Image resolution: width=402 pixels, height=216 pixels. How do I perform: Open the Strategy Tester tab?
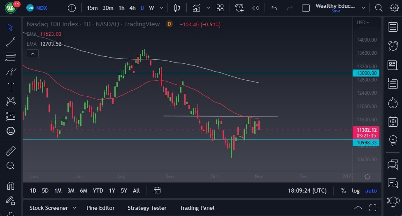147,208
